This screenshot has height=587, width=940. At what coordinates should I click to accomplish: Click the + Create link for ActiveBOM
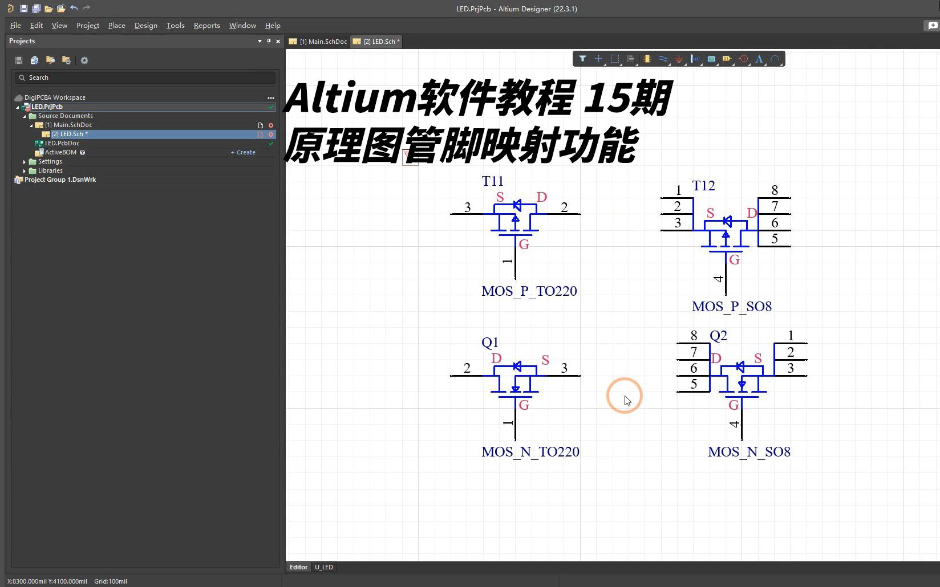coord(243,152)
